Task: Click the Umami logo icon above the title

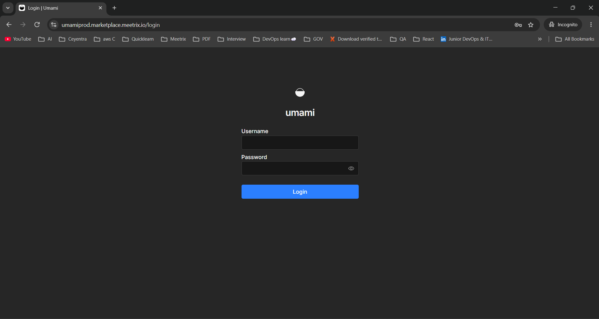Action: (x=300, y=92)
